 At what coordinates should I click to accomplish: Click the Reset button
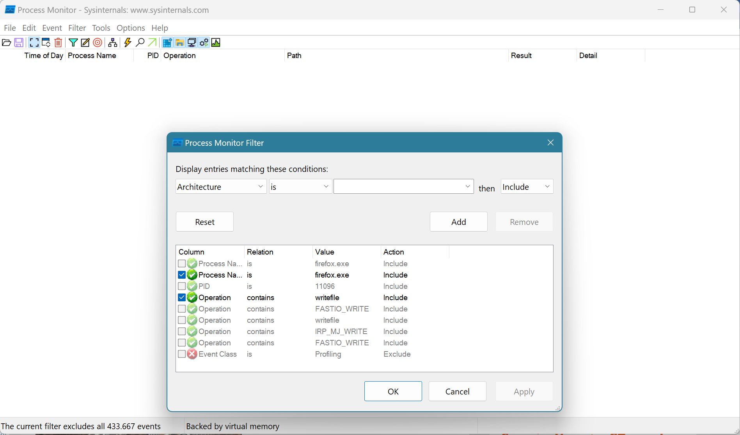[x=204, y=222]
